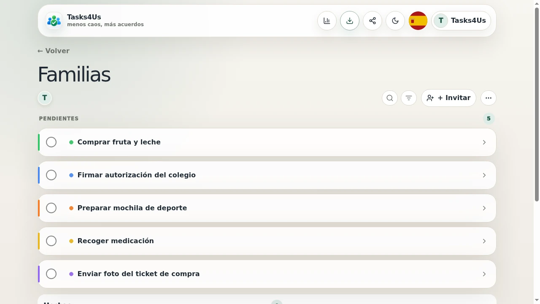
Task: Tick the Recoger medicación circle
Action: tap(51, 241)
